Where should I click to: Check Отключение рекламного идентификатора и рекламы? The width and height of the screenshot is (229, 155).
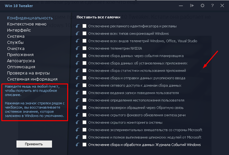coord(84,26)
